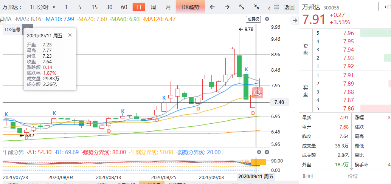Screen dimensions: 391x184
Task: Select the 15 minute period
Action: pyautogui.click(x=95, y=7)
